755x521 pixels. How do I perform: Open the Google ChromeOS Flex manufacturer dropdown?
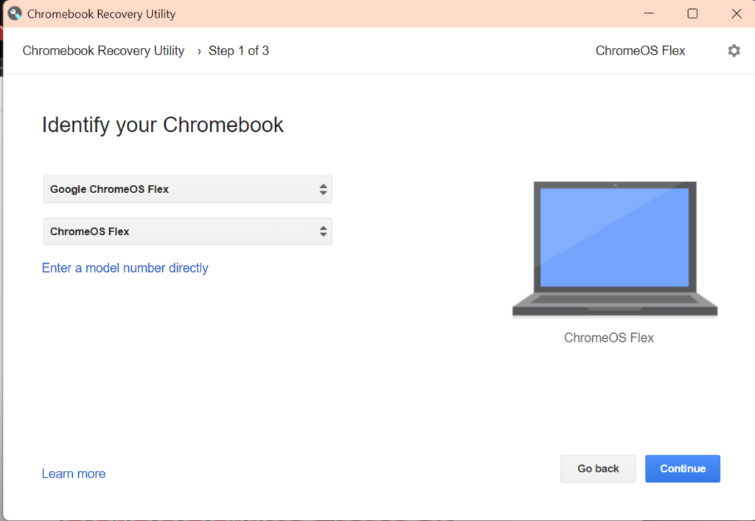coord(187,189)
